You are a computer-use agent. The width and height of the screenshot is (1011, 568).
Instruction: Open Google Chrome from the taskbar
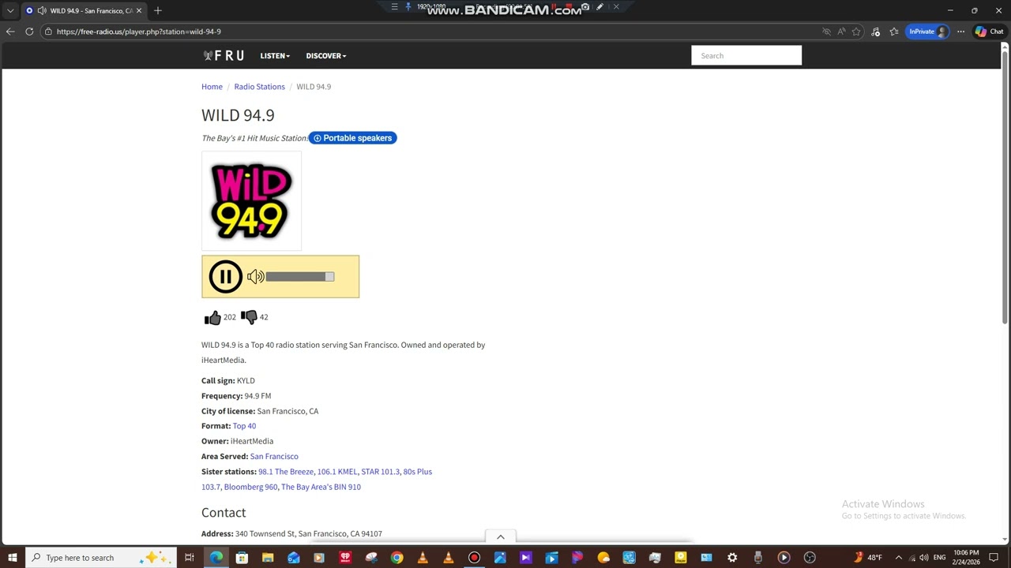pos(397,558)
